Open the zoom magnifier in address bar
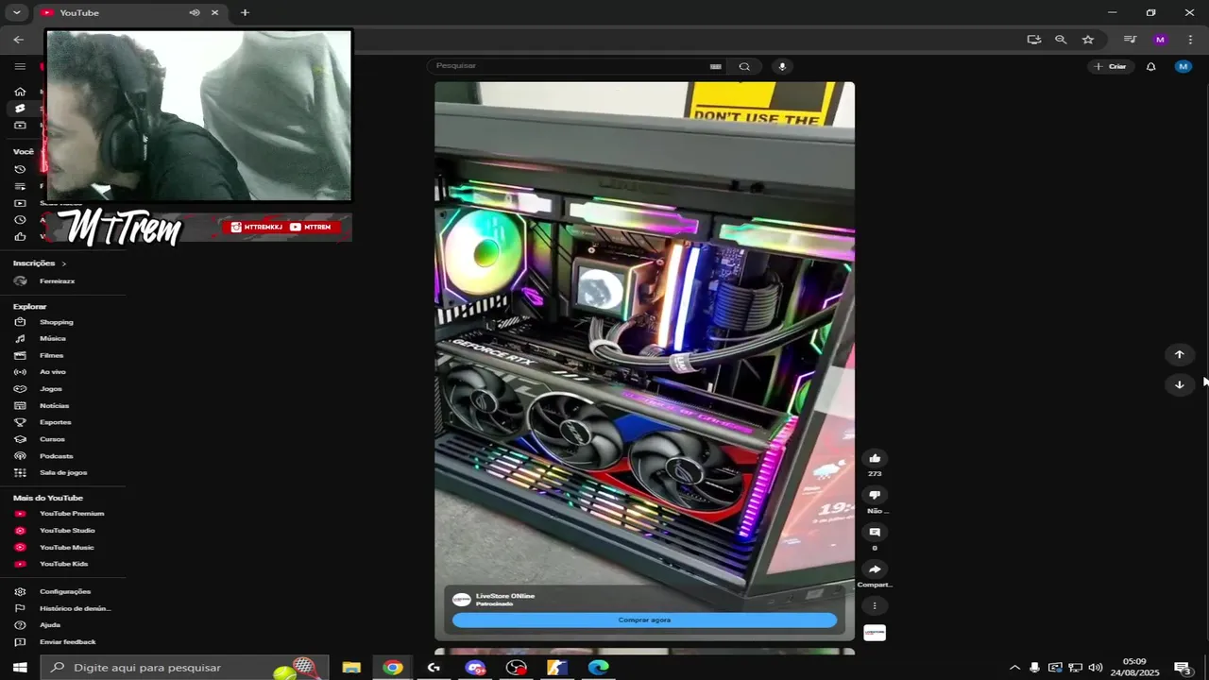1209x680 pixels. [x=1061, y=40]
